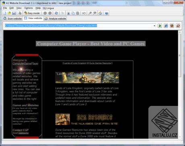
Task: Click the page heading Computer Game Player
Action: click(90, 44)
